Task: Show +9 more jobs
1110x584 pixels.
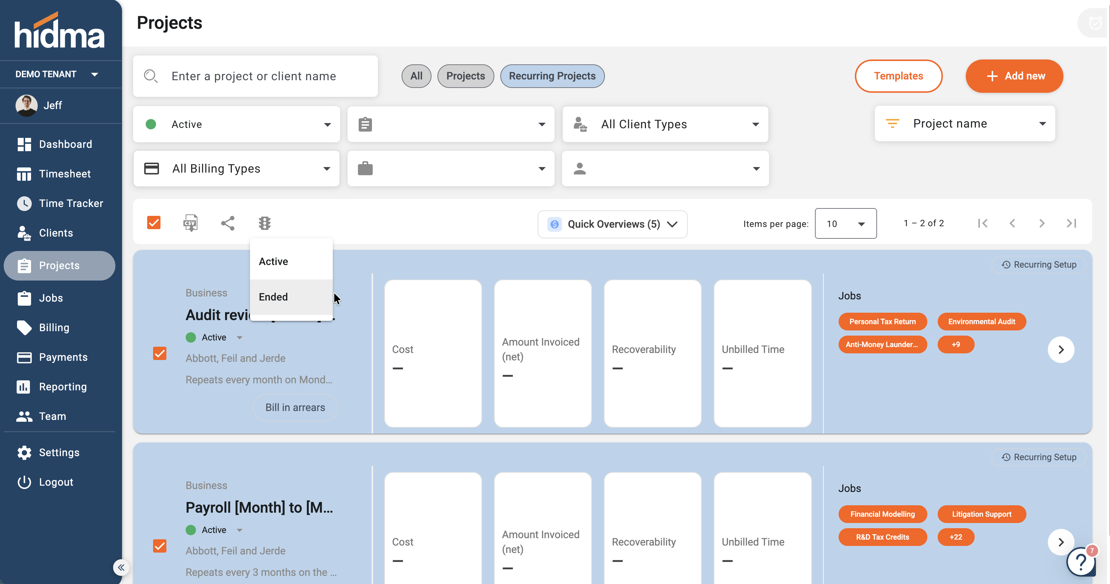Action: point(956,344)
